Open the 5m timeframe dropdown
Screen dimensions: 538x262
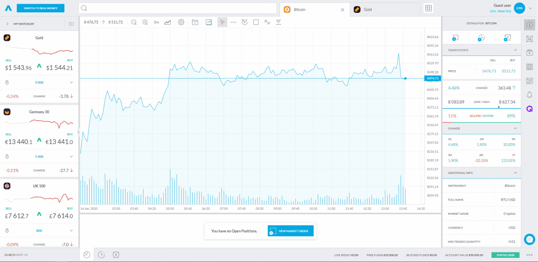pos(156,22)
